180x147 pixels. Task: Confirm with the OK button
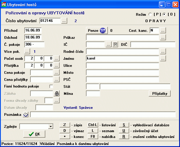[x=34, y=134]
